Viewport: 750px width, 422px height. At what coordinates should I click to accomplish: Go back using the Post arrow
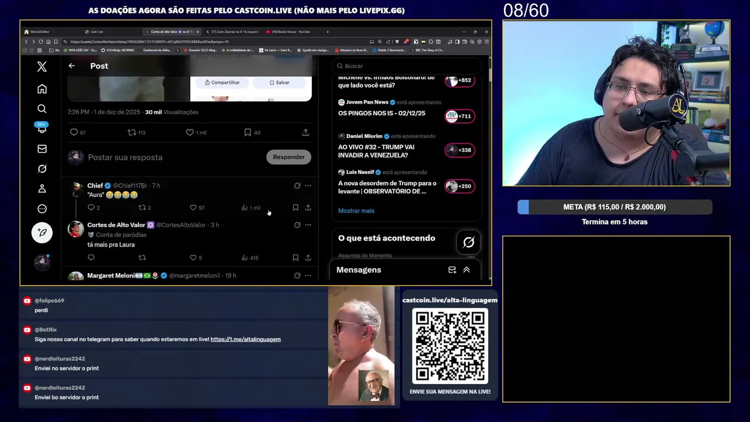pos(71,66)
